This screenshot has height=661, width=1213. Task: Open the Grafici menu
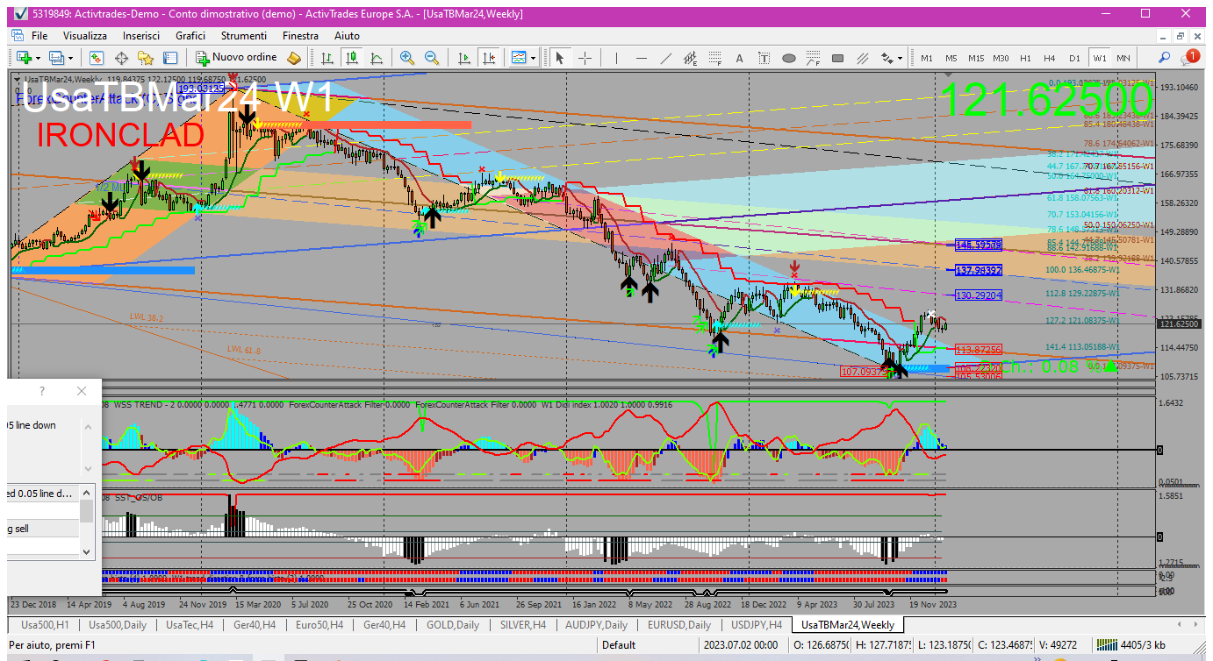tap(190, 36)
